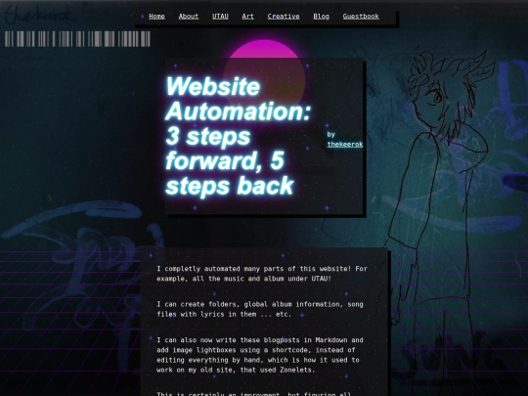Click the article title heading
Image resolution: width=528 pixels, height=396 pixels.
click(238, 136)
